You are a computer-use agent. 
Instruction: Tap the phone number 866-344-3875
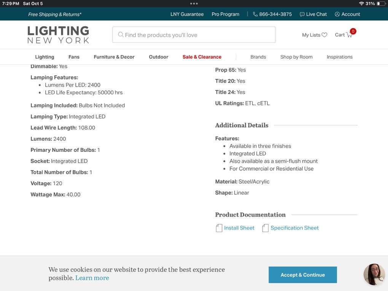275,14
